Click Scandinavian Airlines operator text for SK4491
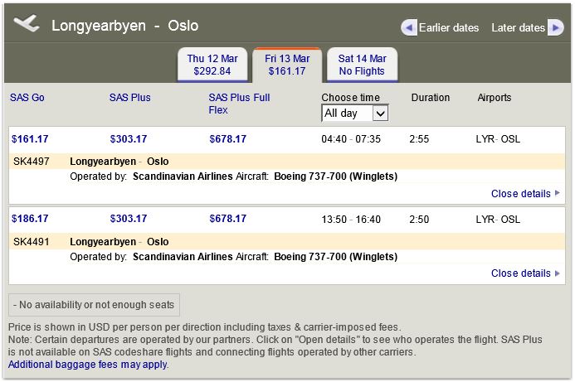The width and height of the screenshot is (575, 382). tap(183, 257)
